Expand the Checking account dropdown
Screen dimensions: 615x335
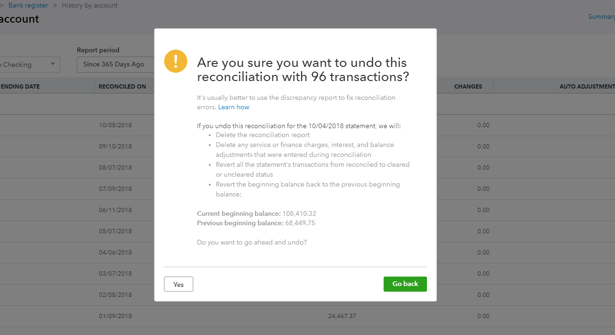click(x=30, y=65)
